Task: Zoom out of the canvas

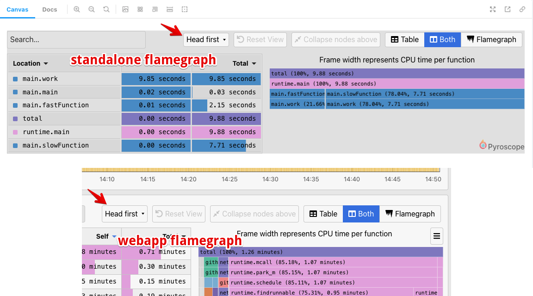Action: pos(92,10)
